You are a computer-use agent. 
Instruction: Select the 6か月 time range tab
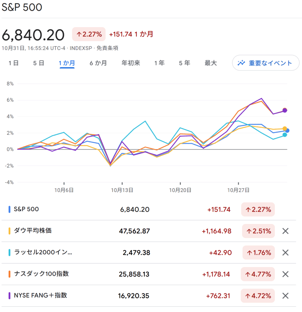coord(98,63)
